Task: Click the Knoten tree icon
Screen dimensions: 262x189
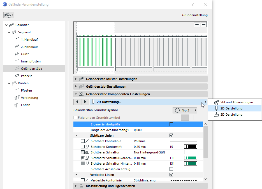Action: (x=14, y=83)
